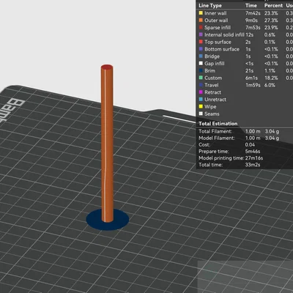Click the magenta Retract color swatch

(201, 92)
